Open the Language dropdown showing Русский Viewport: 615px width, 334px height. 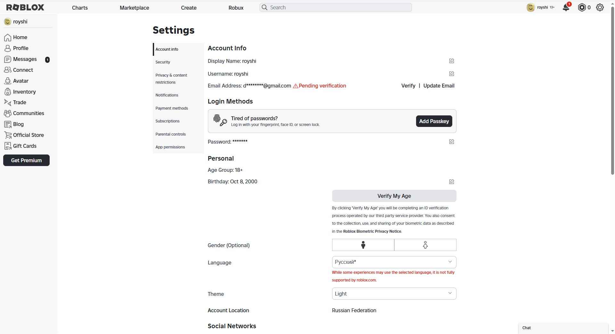click(394, 262)
